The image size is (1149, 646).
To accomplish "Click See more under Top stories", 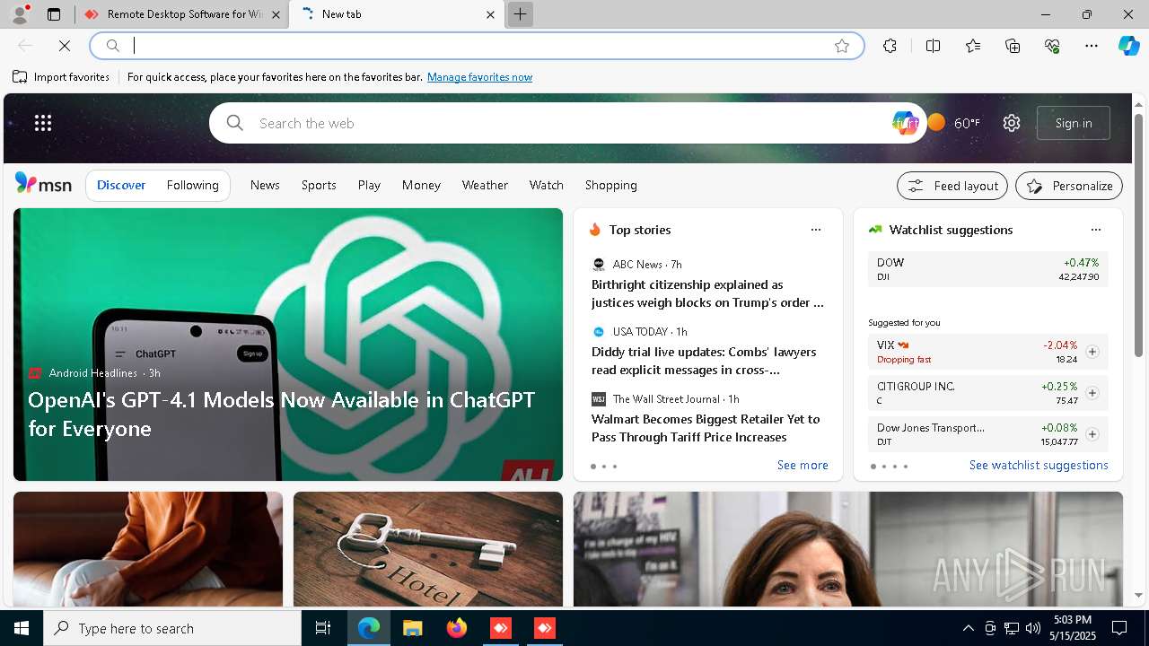I will pyautogui.click(x=803, y=465).
